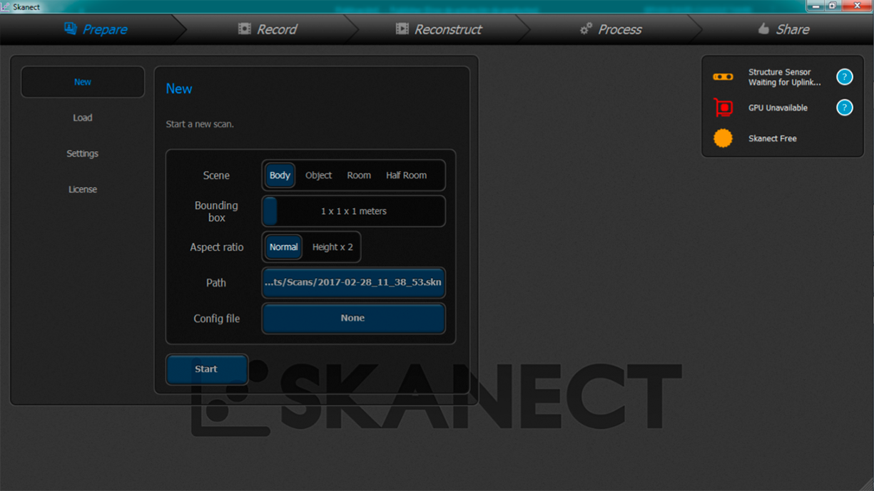The image size is (874, 491).
Task: Click help icon for Structure Sensor
Action: click(x=844, y=77)
